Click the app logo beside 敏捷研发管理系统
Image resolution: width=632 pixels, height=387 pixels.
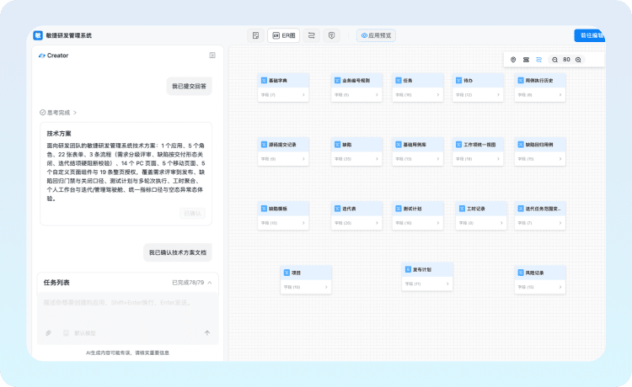38,35
